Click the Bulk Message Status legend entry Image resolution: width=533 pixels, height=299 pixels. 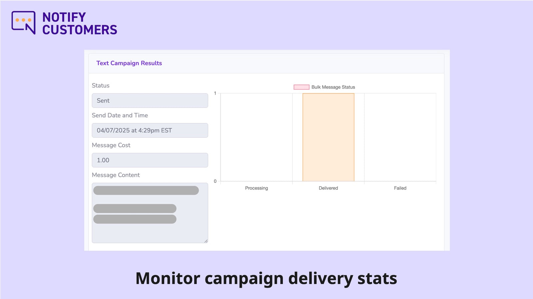[x=333, y=87]
